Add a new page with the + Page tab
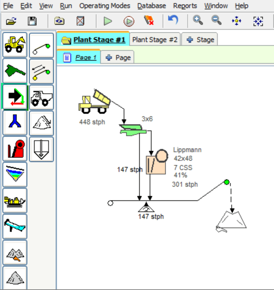 [x=118, y=58]
